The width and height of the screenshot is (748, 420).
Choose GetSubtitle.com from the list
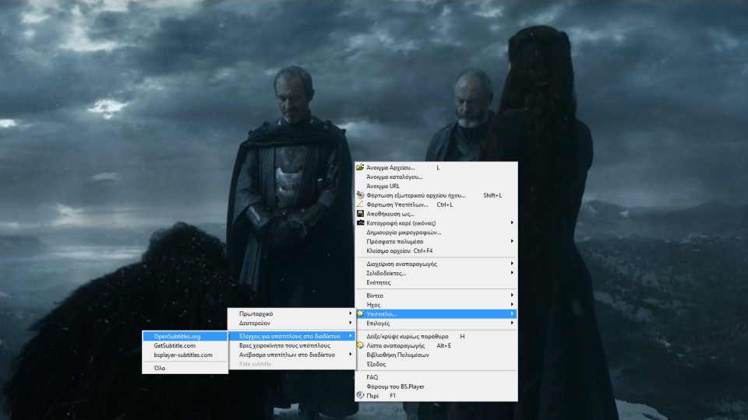(175, 345)
